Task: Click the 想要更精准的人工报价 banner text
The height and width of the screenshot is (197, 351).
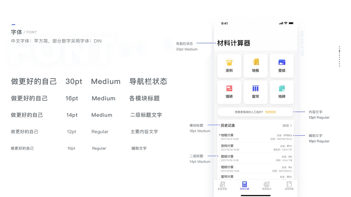Action: [249, 112]
